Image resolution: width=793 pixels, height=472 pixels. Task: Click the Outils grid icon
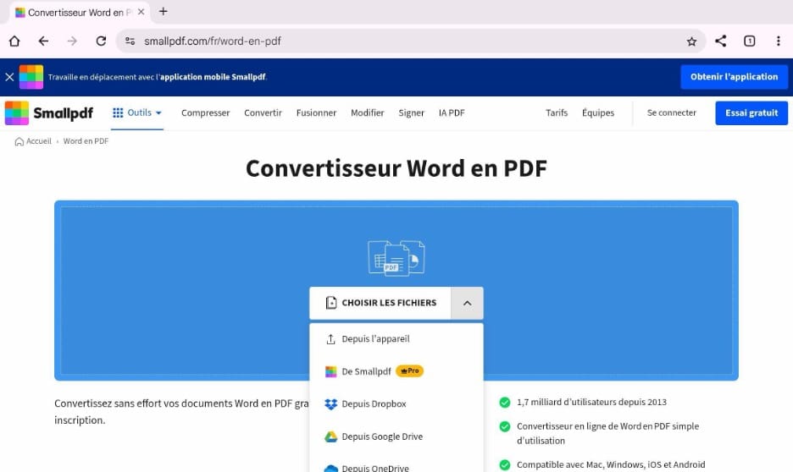click(x=118, y=113)
